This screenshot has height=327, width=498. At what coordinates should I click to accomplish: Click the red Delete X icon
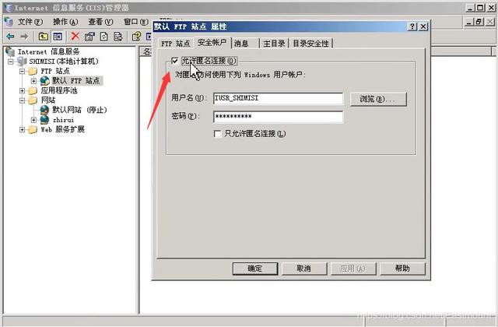pyautogui.click(x=75, y=37)
